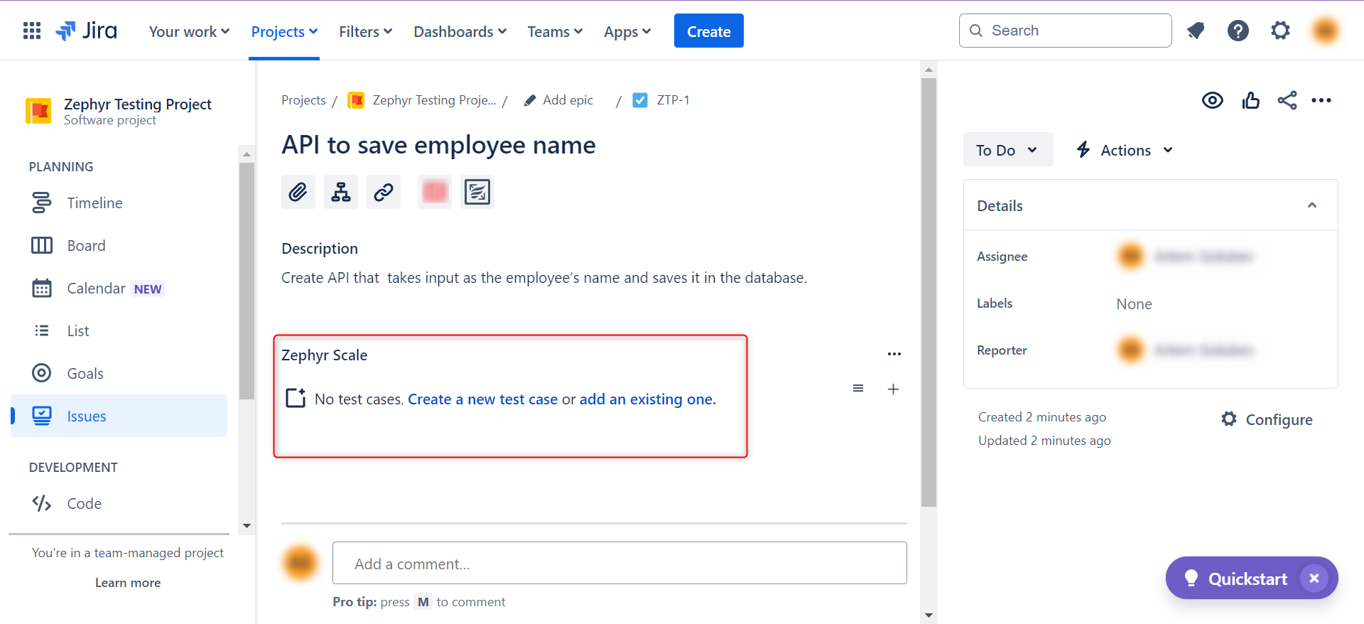Click the Search field
Image resolution: width=1364 pixels, height=624 pixels.
(1065, 31)
